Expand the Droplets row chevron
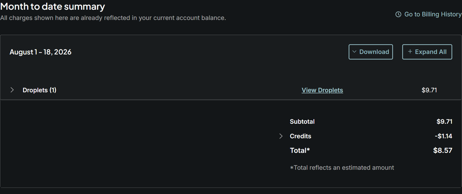This screenshot has width=462, height=194. coord(12,90)
